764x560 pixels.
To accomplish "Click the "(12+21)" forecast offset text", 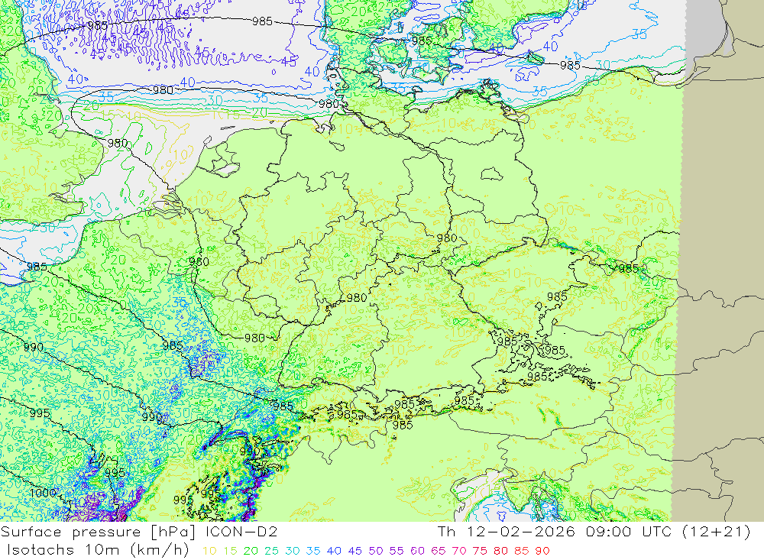I will coord(715,532).
